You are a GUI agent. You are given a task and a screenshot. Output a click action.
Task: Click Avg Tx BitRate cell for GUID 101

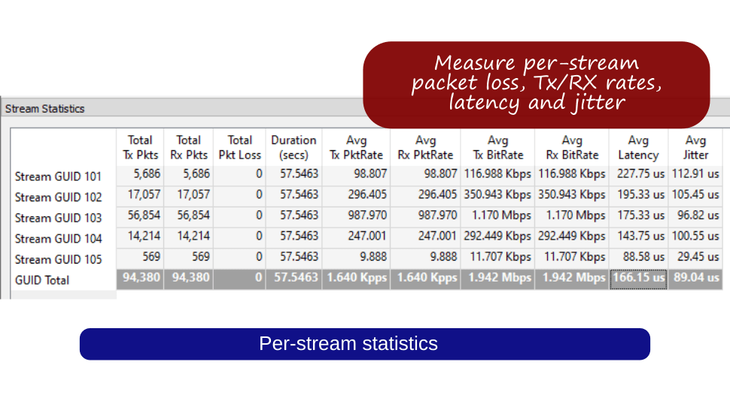click(497, 175)
